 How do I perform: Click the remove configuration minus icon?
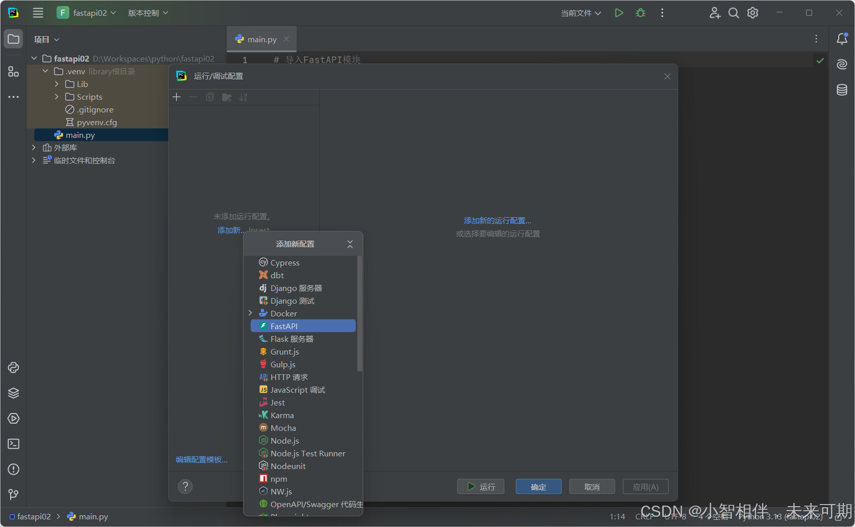pyautogui.click(x=193, y=97)
